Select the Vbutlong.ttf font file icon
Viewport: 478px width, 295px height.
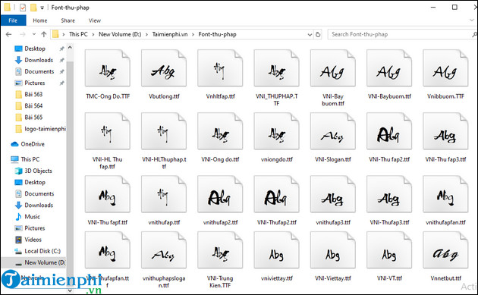164,68
